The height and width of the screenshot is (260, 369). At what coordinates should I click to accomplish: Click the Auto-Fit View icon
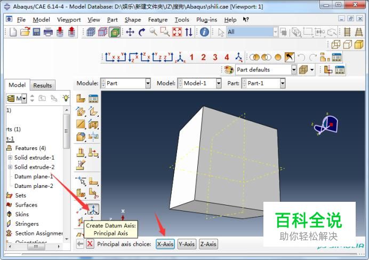click(x=177, y=32)
